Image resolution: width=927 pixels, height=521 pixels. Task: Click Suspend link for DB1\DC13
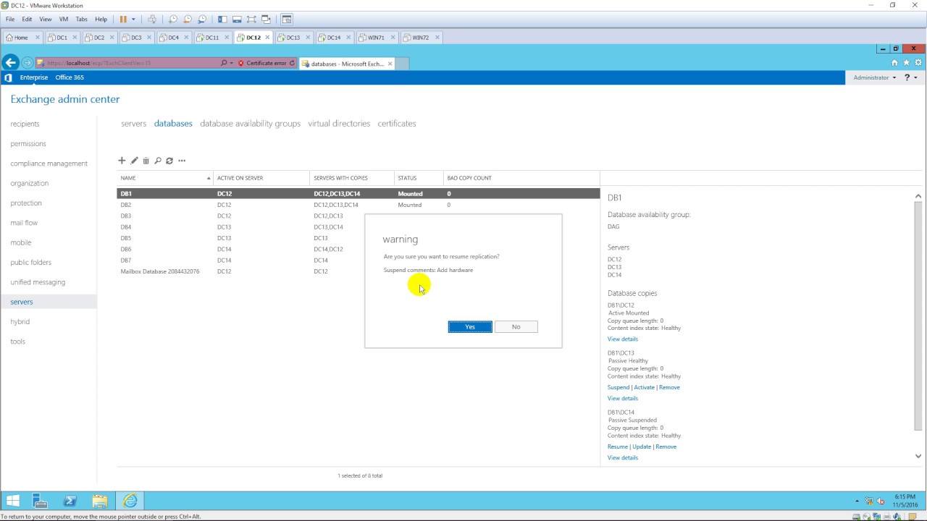(618, 387)
